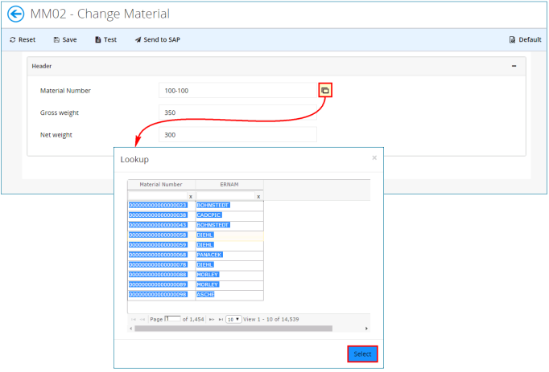Click Save in the toolbar

(x=65, y=40)
